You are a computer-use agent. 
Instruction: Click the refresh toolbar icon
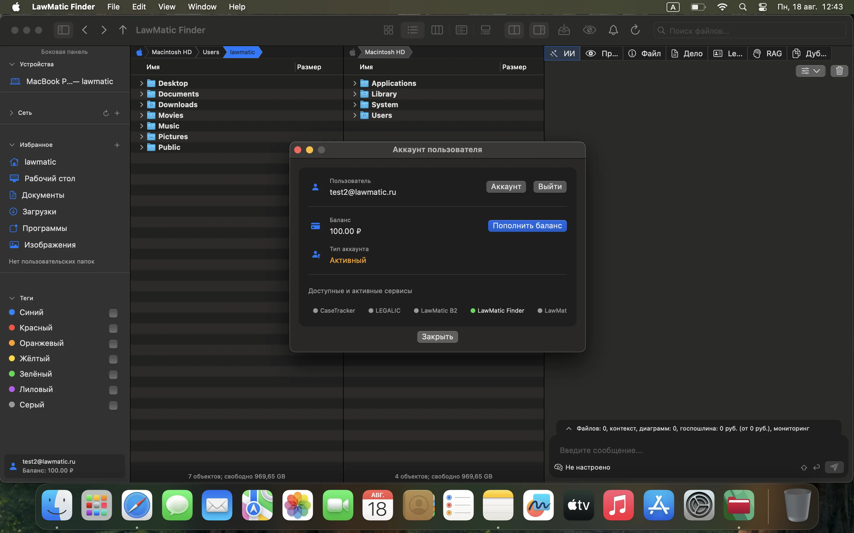pyautogui.click(x=635, y=30)
